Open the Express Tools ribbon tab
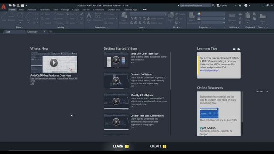 (114, 10)
